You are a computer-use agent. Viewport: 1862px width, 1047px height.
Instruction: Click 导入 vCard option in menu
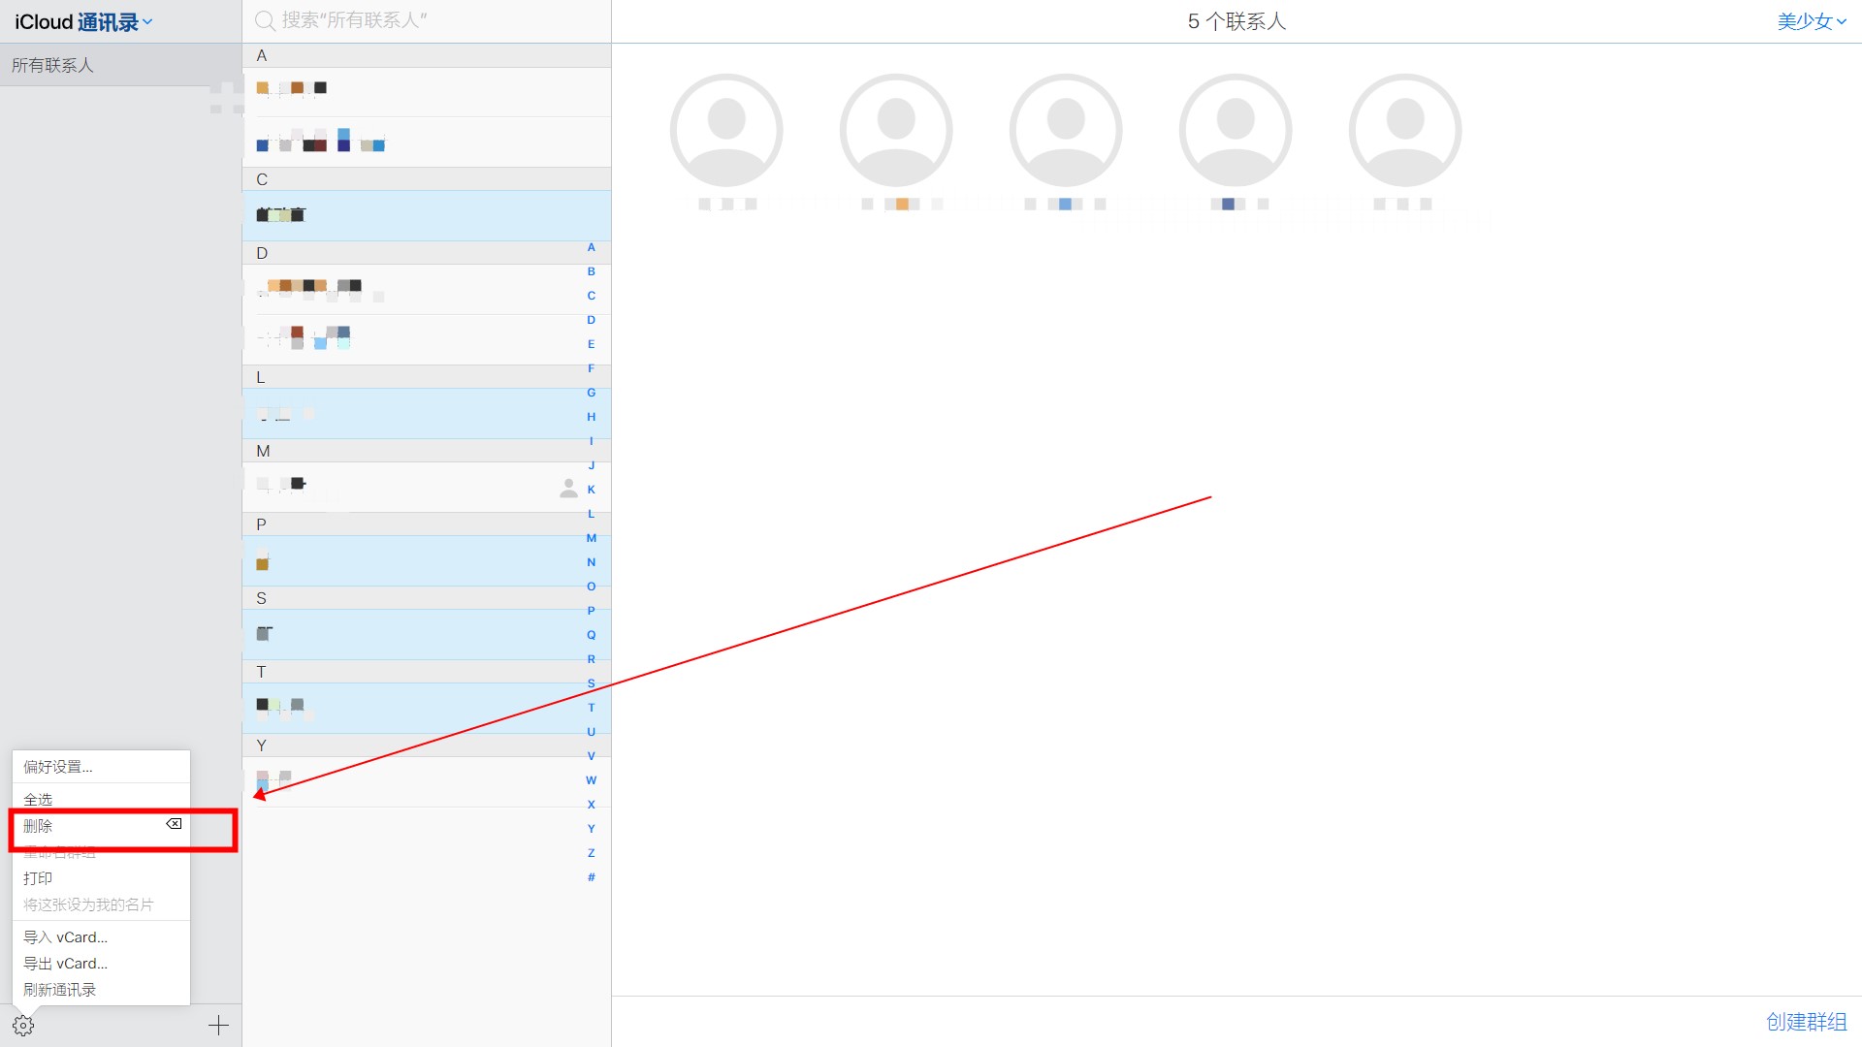65,937
